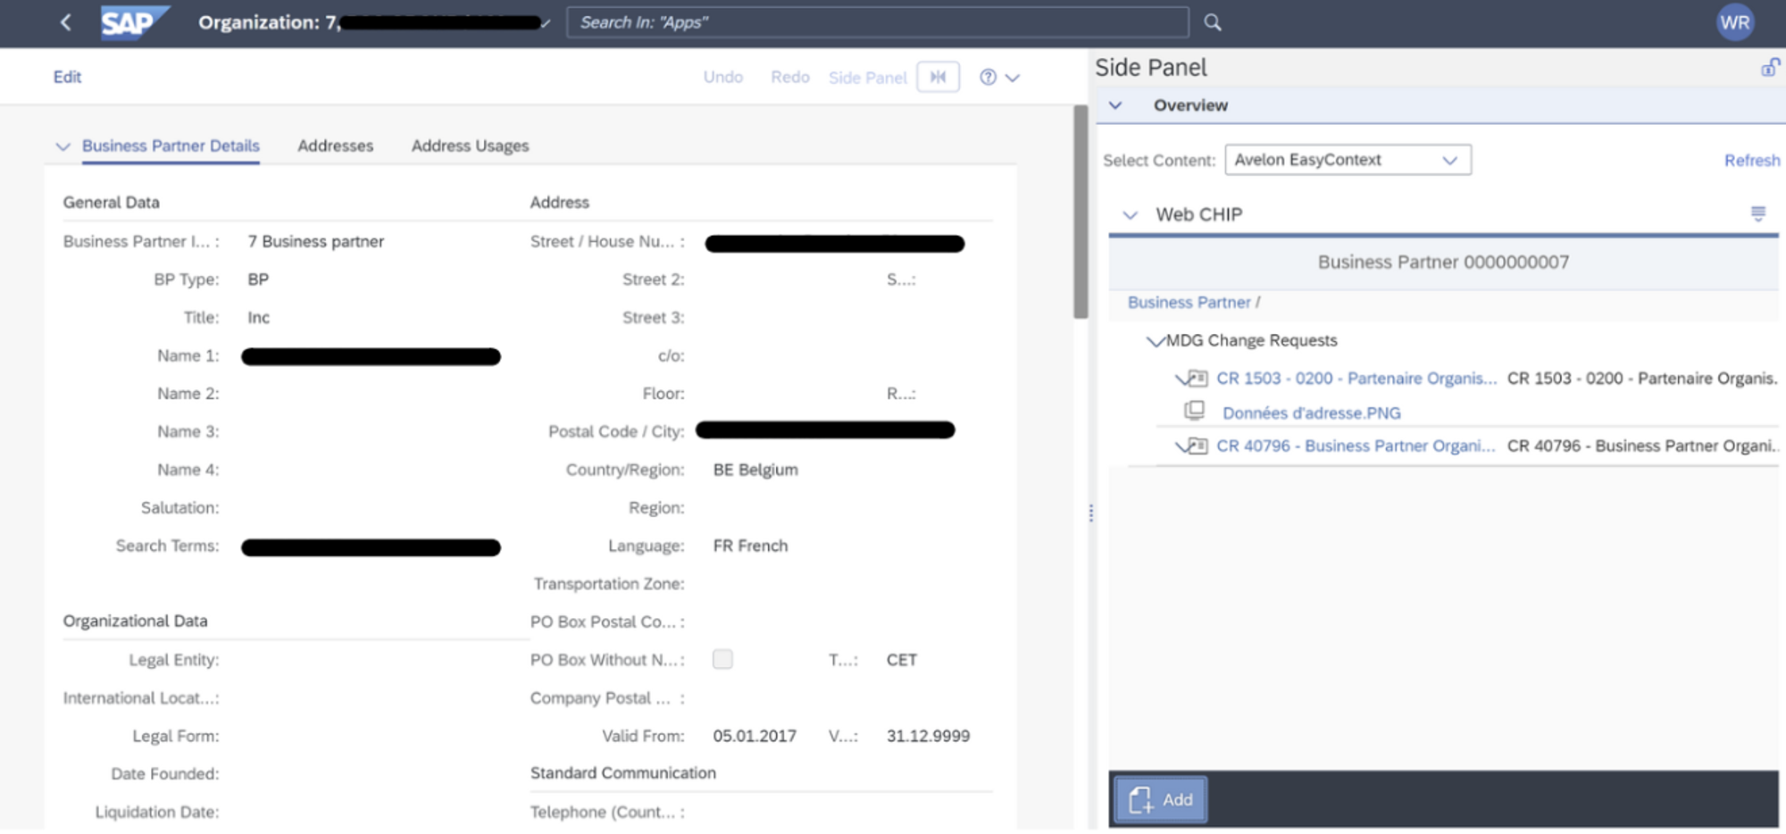The width and height of the screenshot is (1786, 834).
Task: Unlock the Side Panel padlock icon
Action: [x=1769, y=67]
